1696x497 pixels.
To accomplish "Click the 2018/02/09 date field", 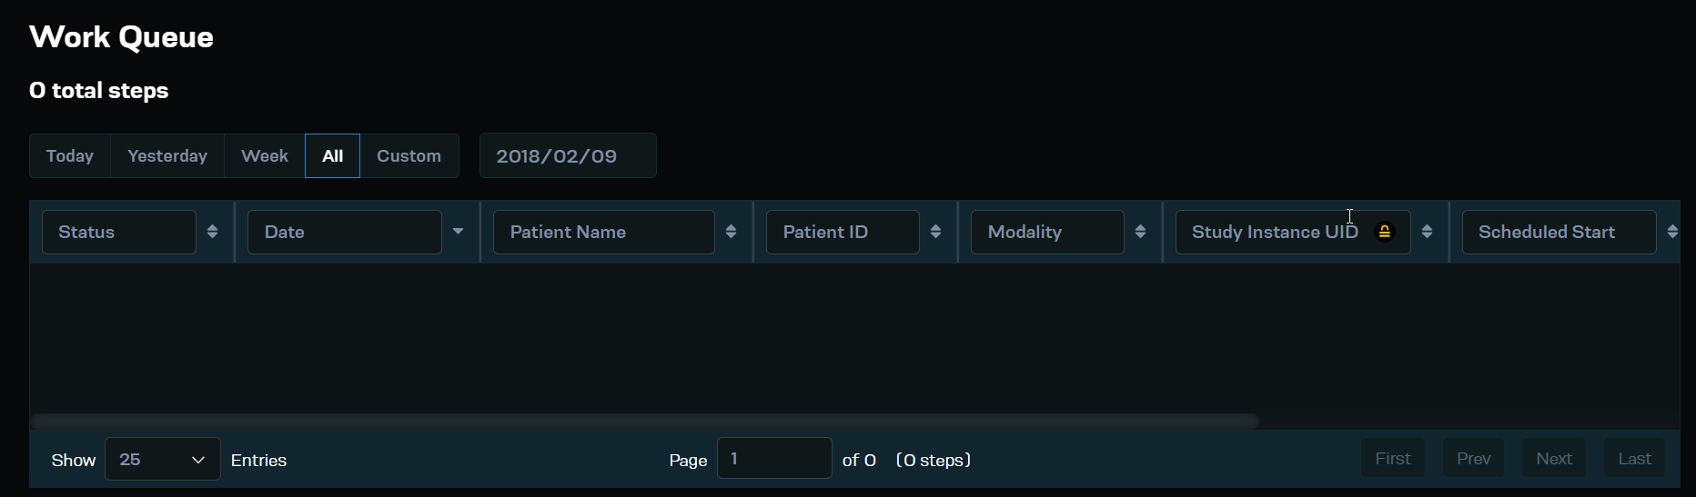I will (567, 156).
